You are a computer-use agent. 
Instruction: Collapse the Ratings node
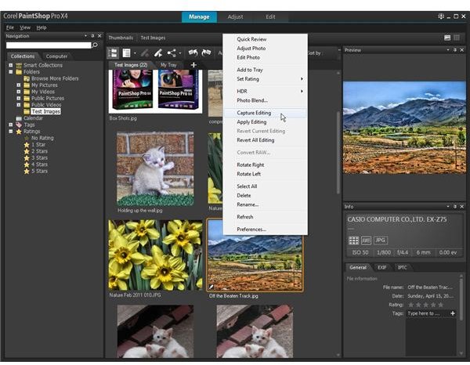[x=11, y=132]
